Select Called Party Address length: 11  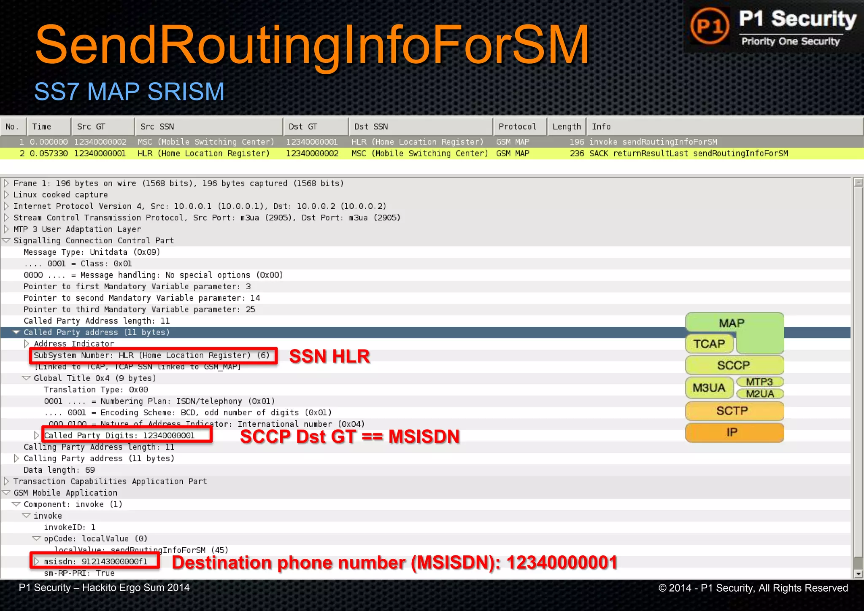point(425,321)
